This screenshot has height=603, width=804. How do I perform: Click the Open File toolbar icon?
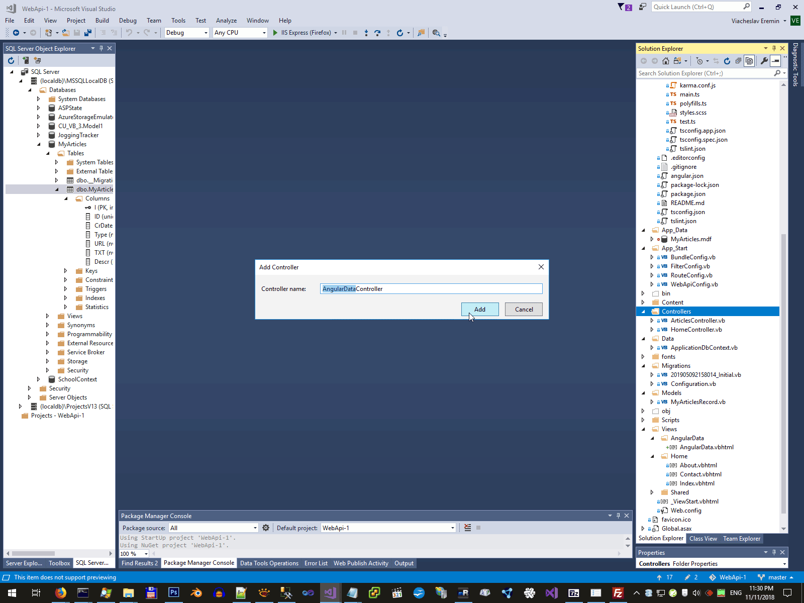click(65, 33)
